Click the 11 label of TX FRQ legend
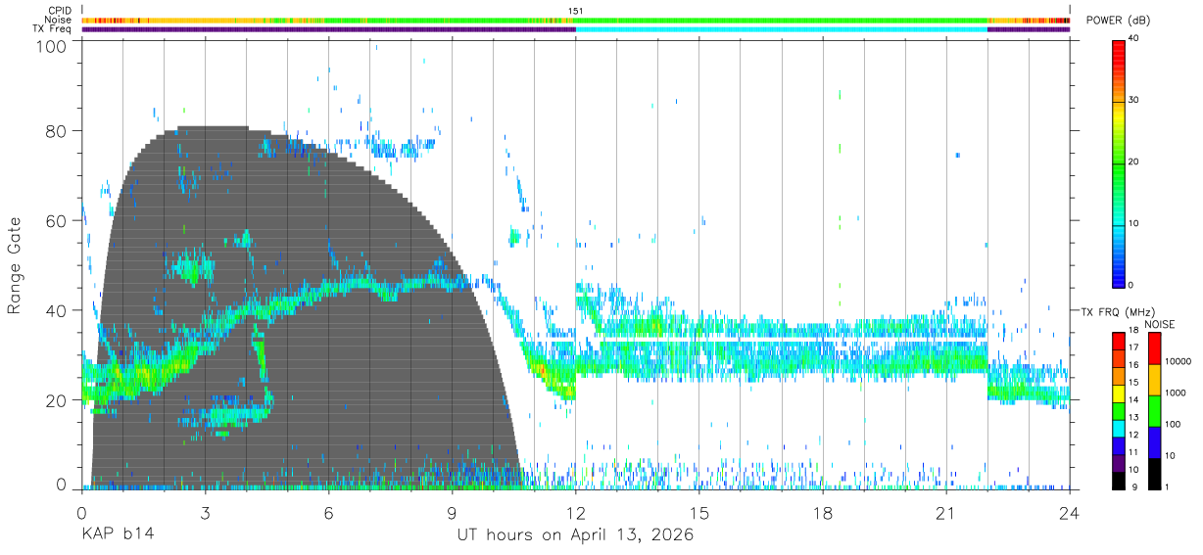Image resolution: width=1203 pixels, height=555 pixels. pyautogui.click(x=1134, y=452)
